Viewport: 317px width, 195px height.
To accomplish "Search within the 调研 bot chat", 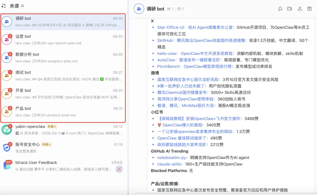I will pyautogui.click(x=280, y=9).
